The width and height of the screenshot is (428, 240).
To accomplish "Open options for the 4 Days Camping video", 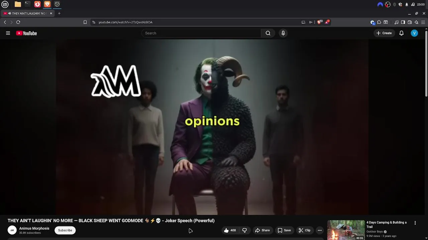I will point(415,223).
